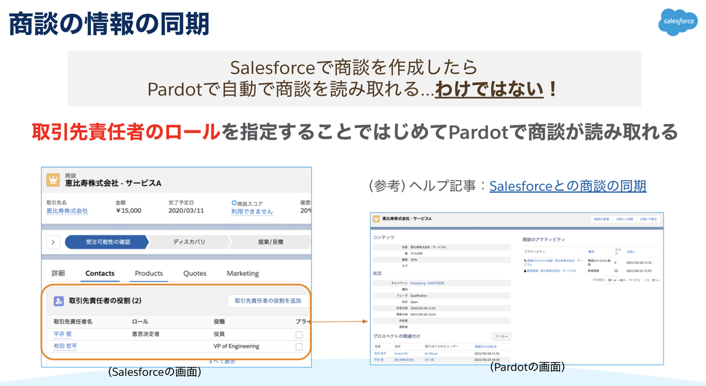
Task: Sort by 種別 column header
Action: [591, 252]
